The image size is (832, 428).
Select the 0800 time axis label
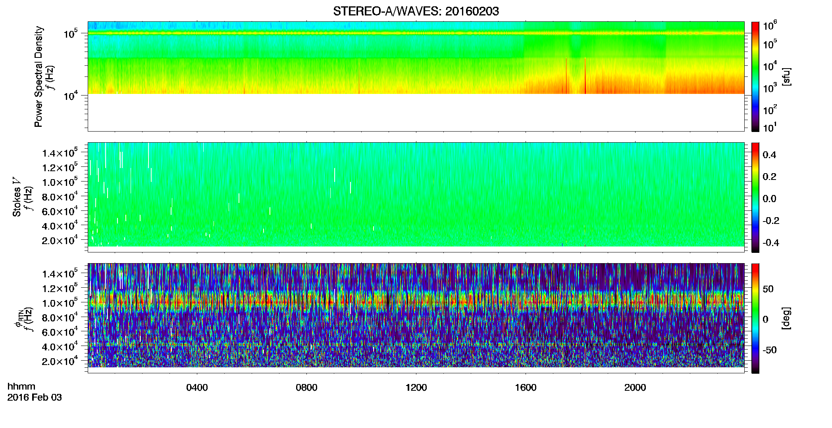[x=306, y=388]
